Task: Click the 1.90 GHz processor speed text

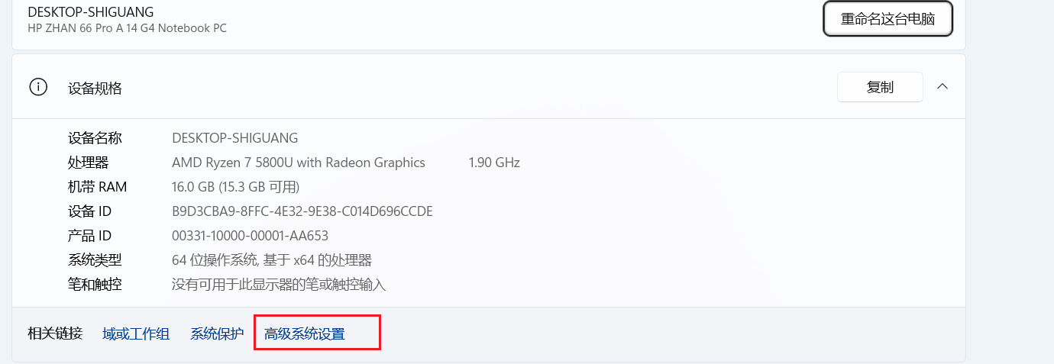Action: [x=494, y=163]
